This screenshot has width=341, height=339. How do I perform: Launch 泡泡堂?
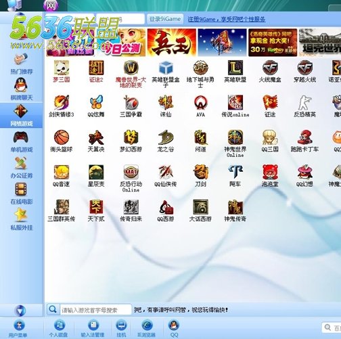click(x=270, y=176)
